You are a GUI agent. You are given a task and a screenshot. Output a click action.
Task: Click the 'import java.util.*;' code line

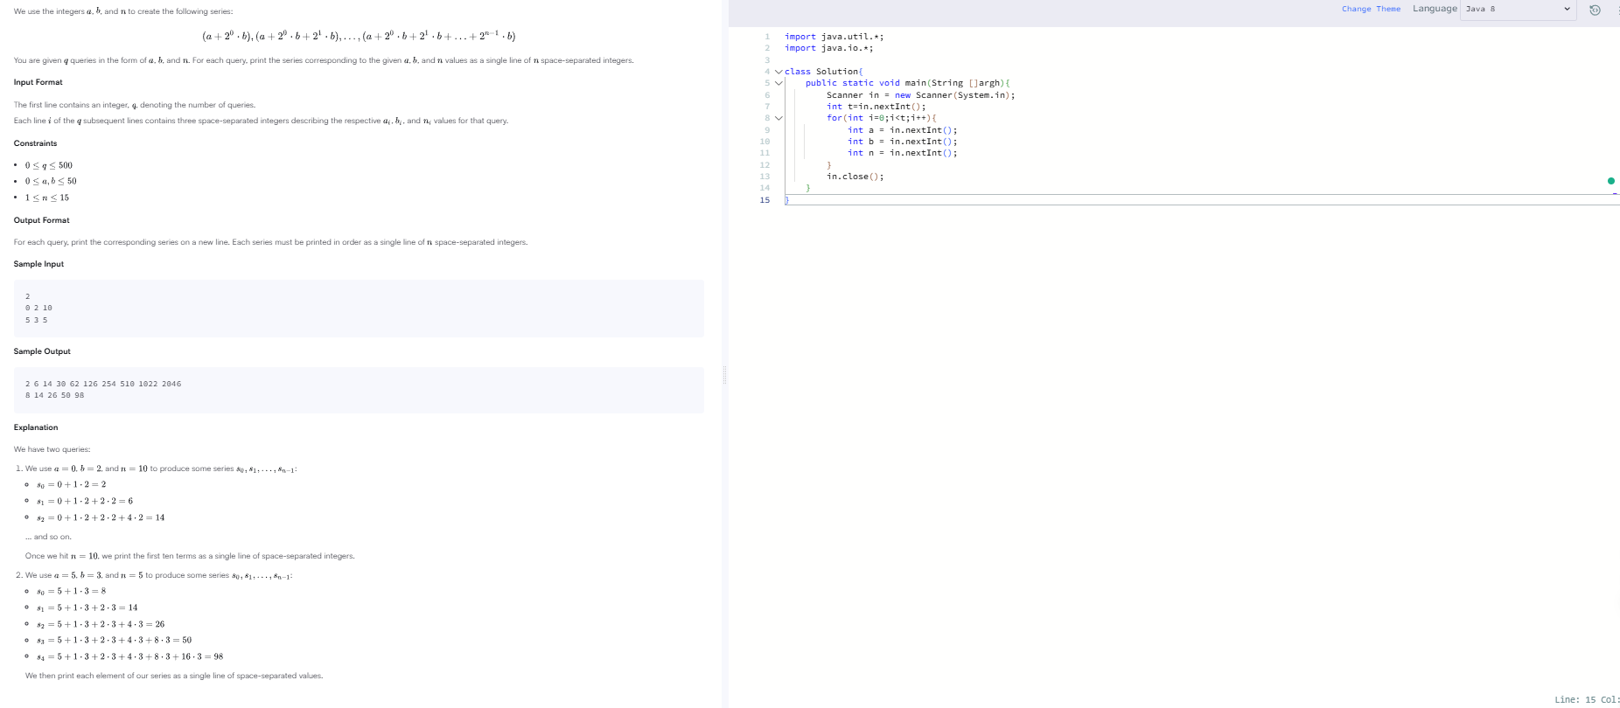(834, 37)
